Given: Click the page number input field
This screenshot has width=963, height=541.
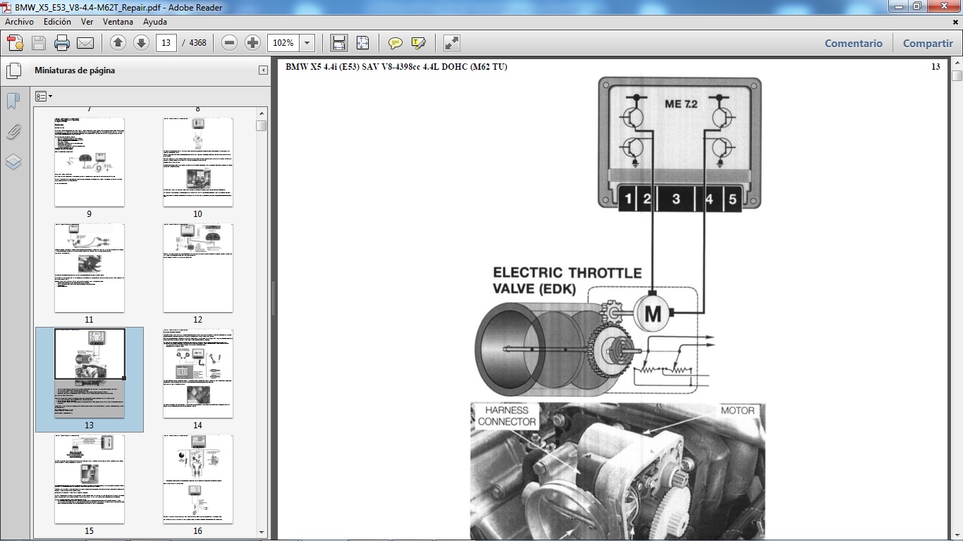Looking at the screenshot, I should pos(166,43).
